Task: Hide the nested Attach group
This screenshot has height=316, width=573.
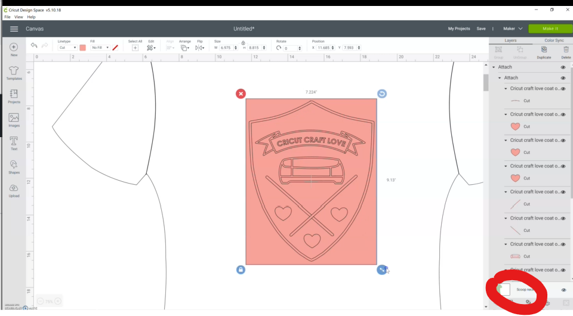Action: coord(563,78)
